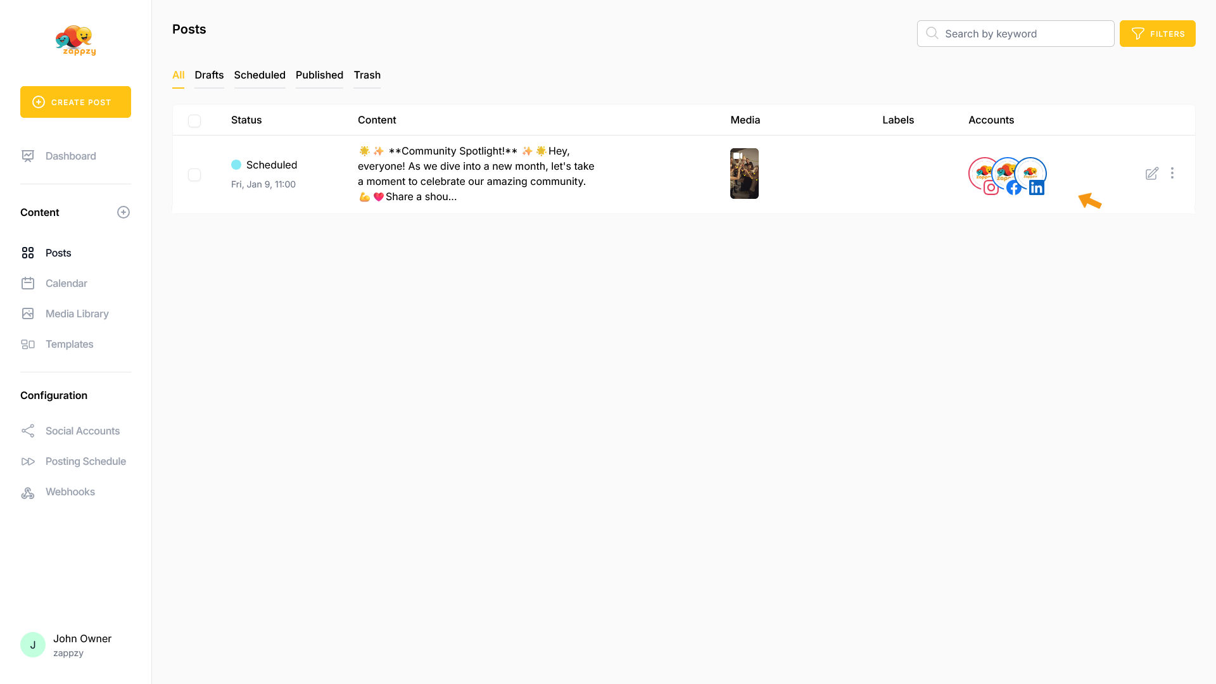The image size is (1216, 684).
Task: Open the three-dot post options menu
Action: (1172, 174)
